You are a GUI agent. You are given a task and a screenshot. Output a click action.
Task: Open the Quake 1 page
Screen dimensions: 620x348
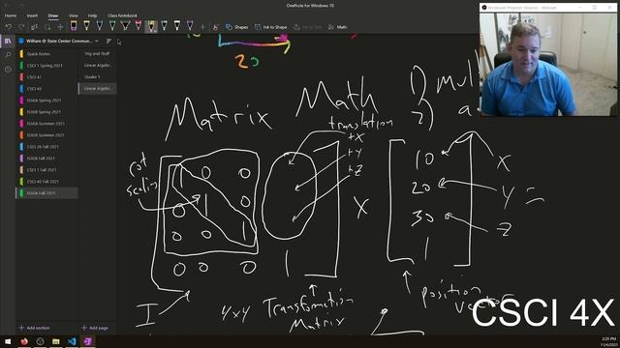point(98,77)
